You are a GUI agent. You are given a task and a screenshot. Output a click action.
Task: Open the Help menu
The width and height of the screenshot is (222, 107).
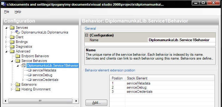(18, 12)
